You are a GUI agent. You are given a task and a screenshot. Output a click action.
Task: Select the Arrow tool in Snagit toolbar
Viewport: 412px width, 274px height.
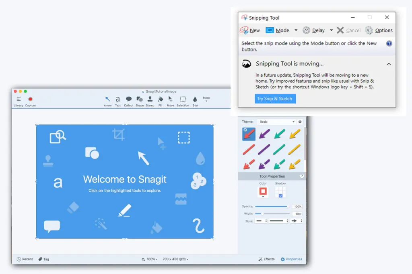107,101
